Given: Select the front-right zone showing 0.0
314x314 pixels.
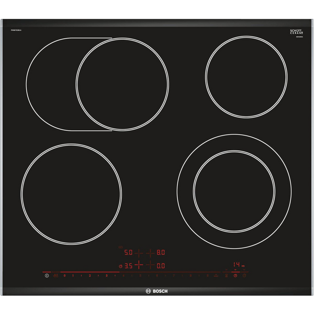Looking at the screenshot, I should coord(160,266).
